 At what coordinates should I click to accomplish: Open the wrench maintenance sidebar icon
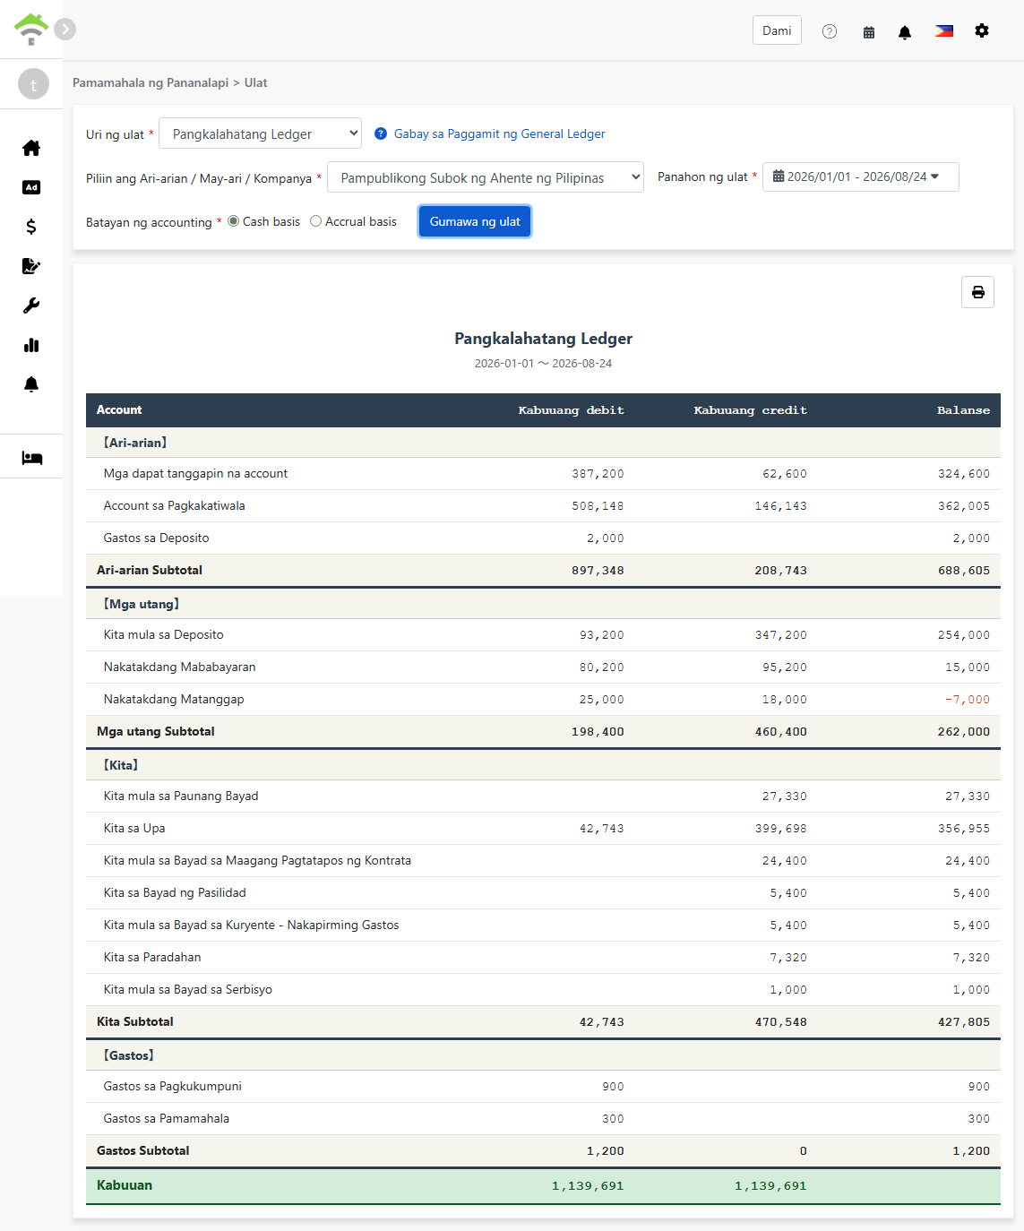pos(31,306)
